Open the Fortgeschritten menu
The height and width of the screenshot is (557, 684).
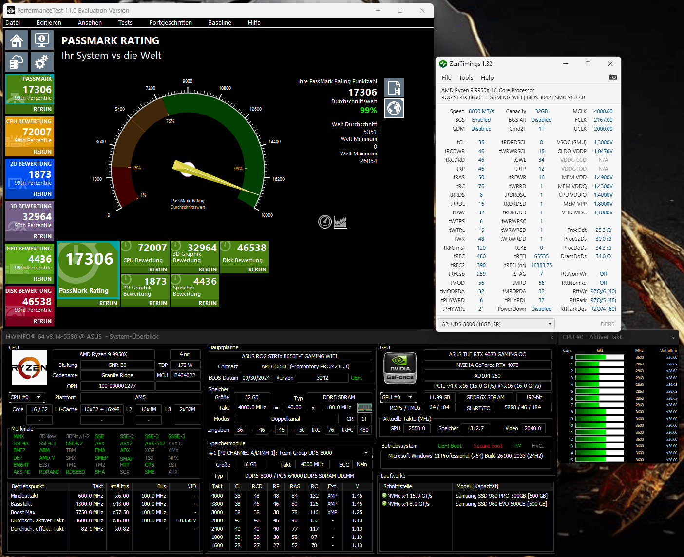coord(171,23)
